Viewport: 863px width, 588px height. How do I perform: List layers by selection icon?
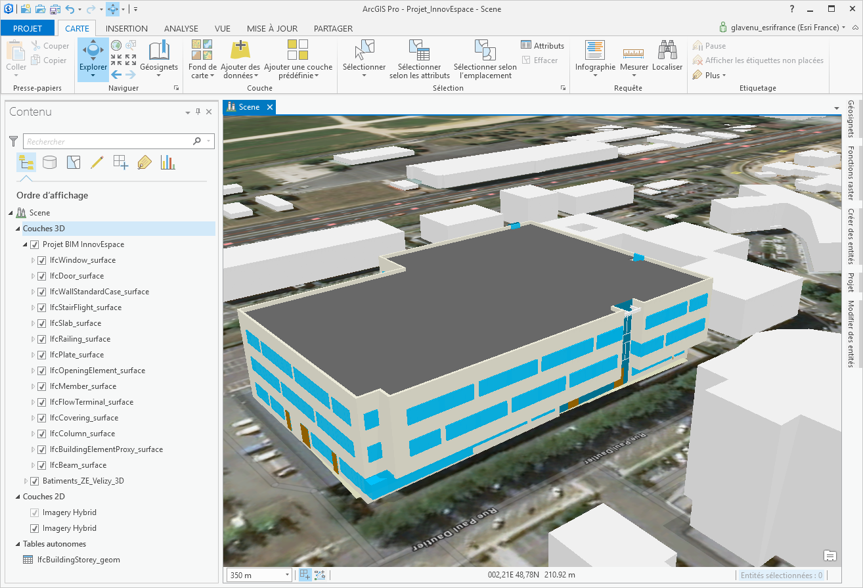pyautogui.click(x=74, y=162)
